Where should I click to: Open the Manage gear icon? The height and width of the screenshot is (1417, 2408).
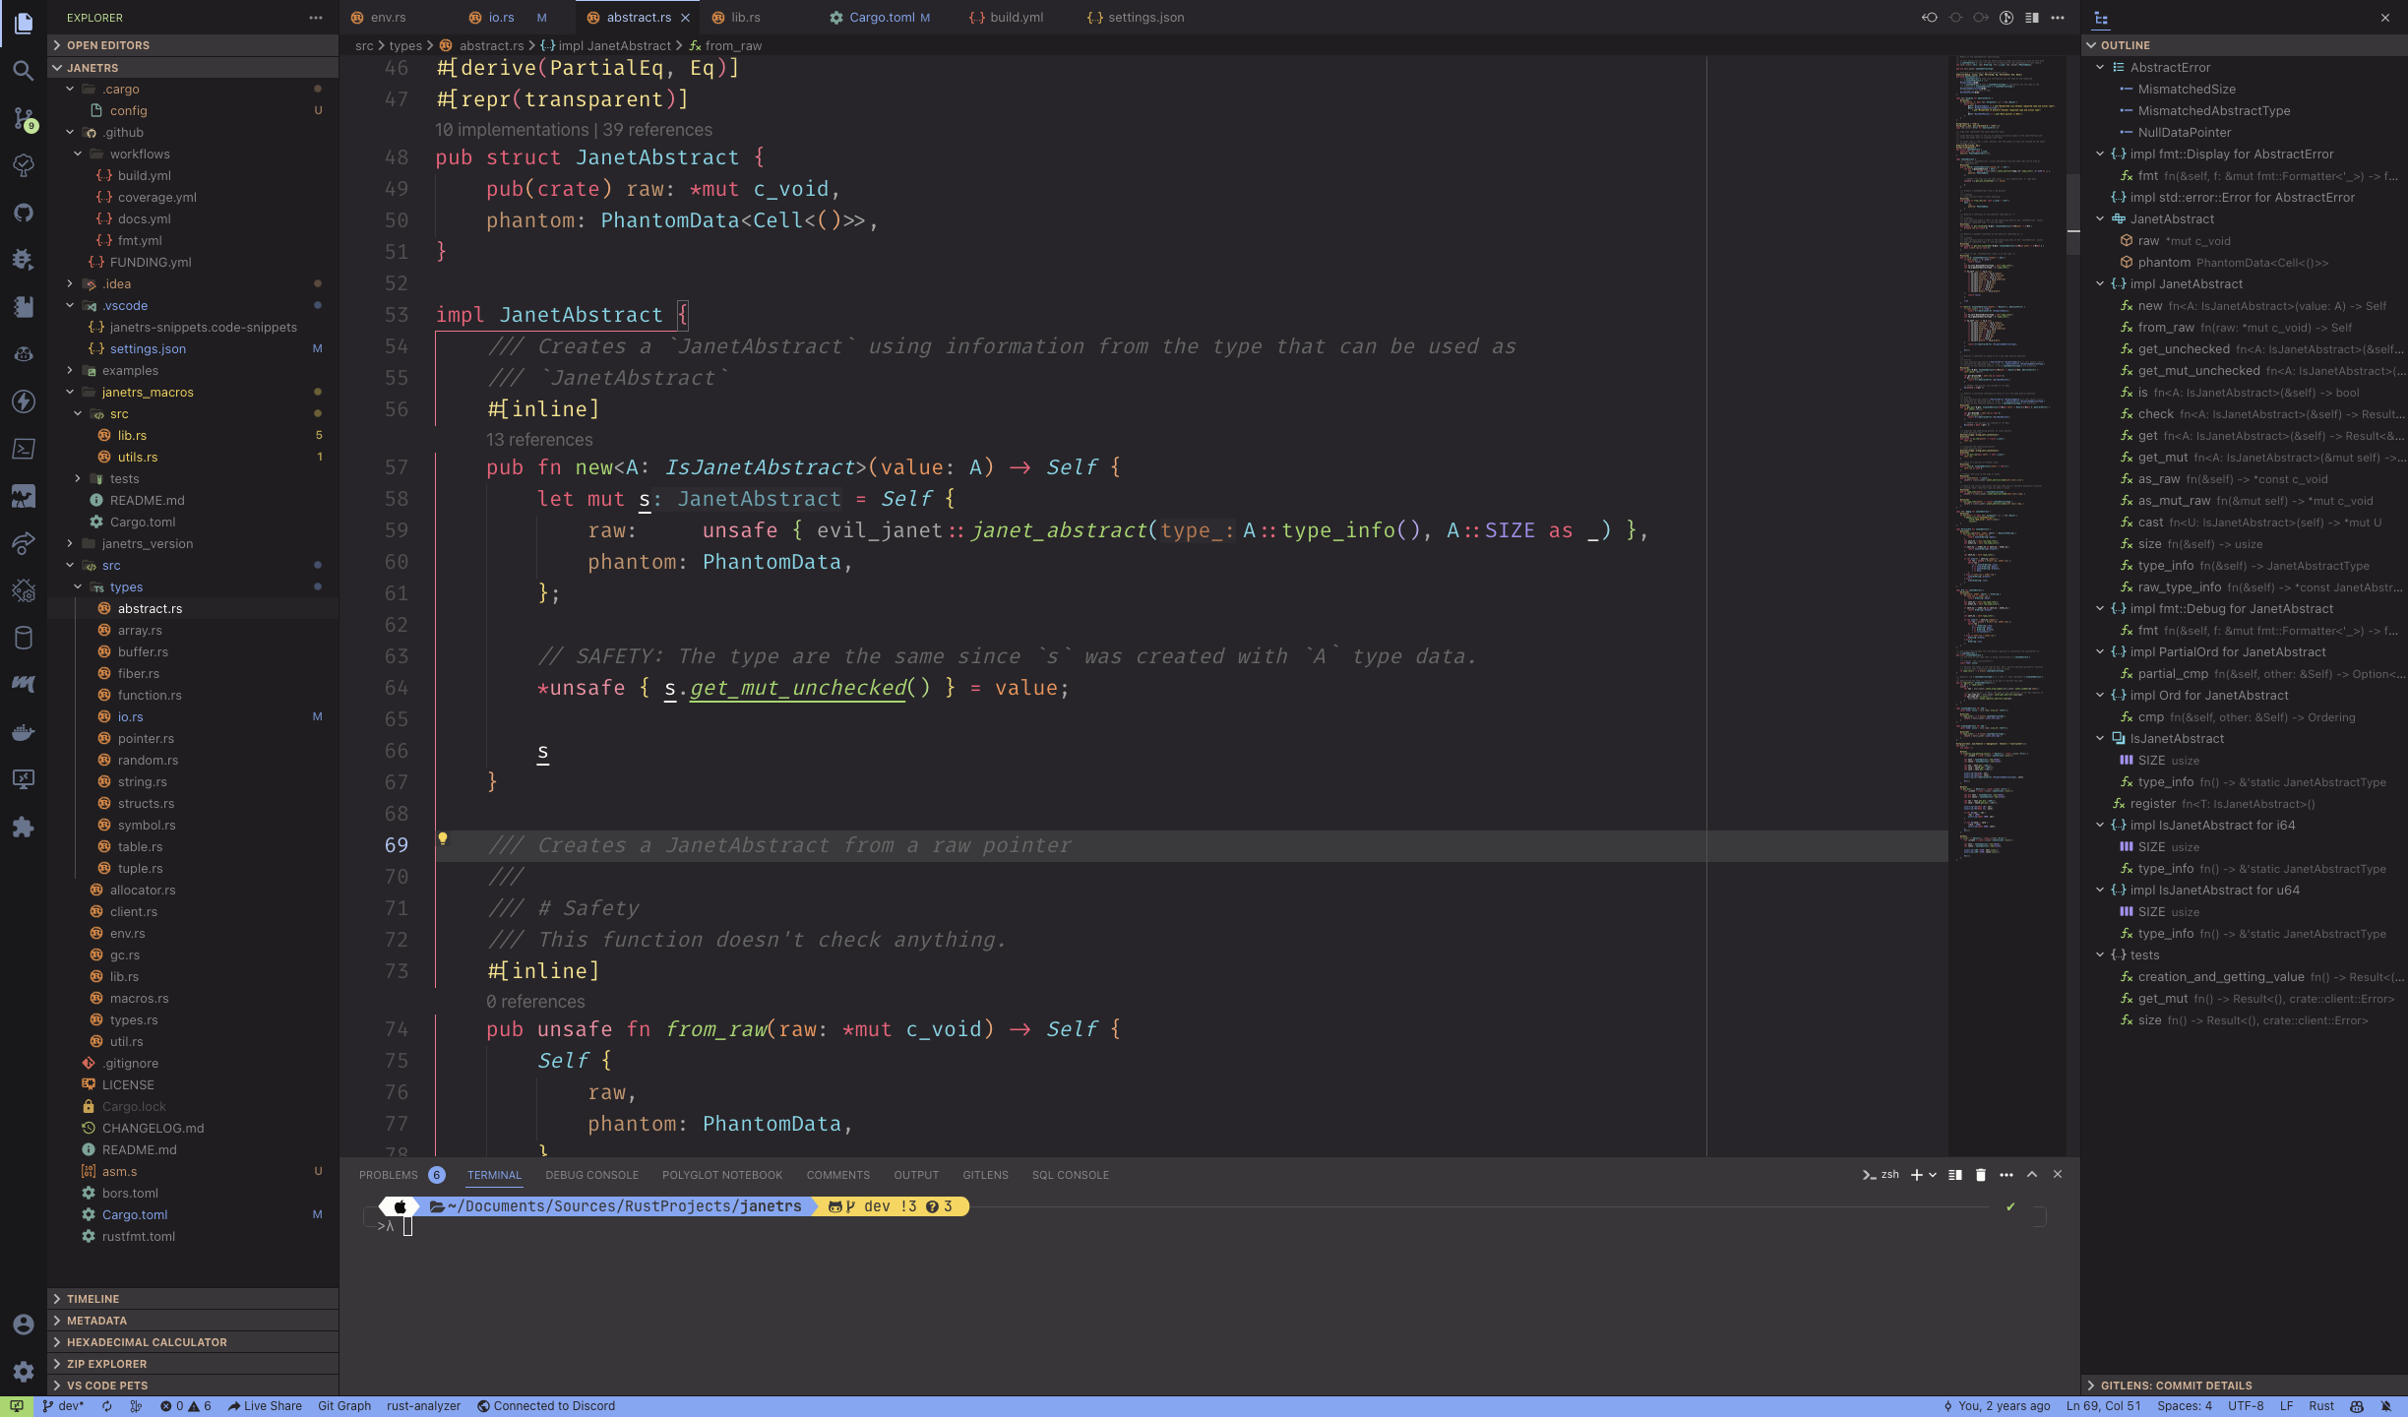click(x=24, y=1372)
